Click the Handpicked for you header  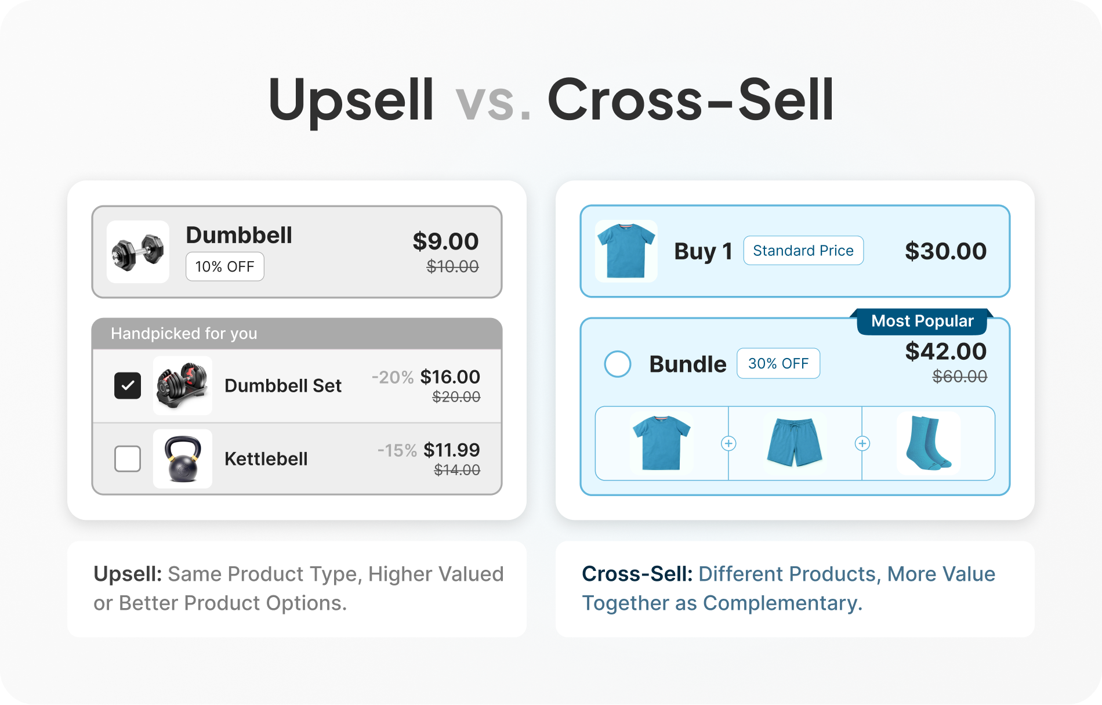tap(297, 334)
